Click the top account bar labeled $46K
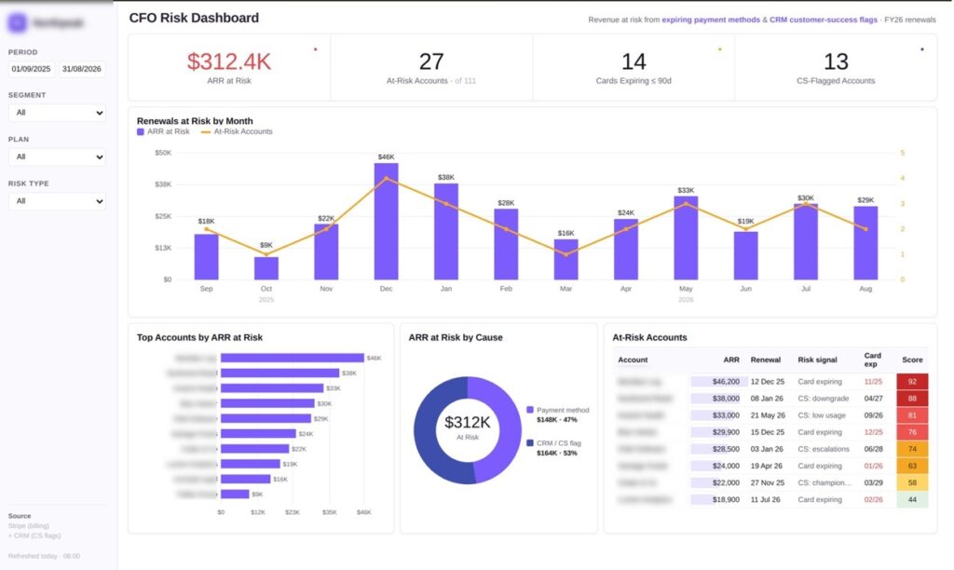The image size is (954, 570). click(x=292, y=358)
